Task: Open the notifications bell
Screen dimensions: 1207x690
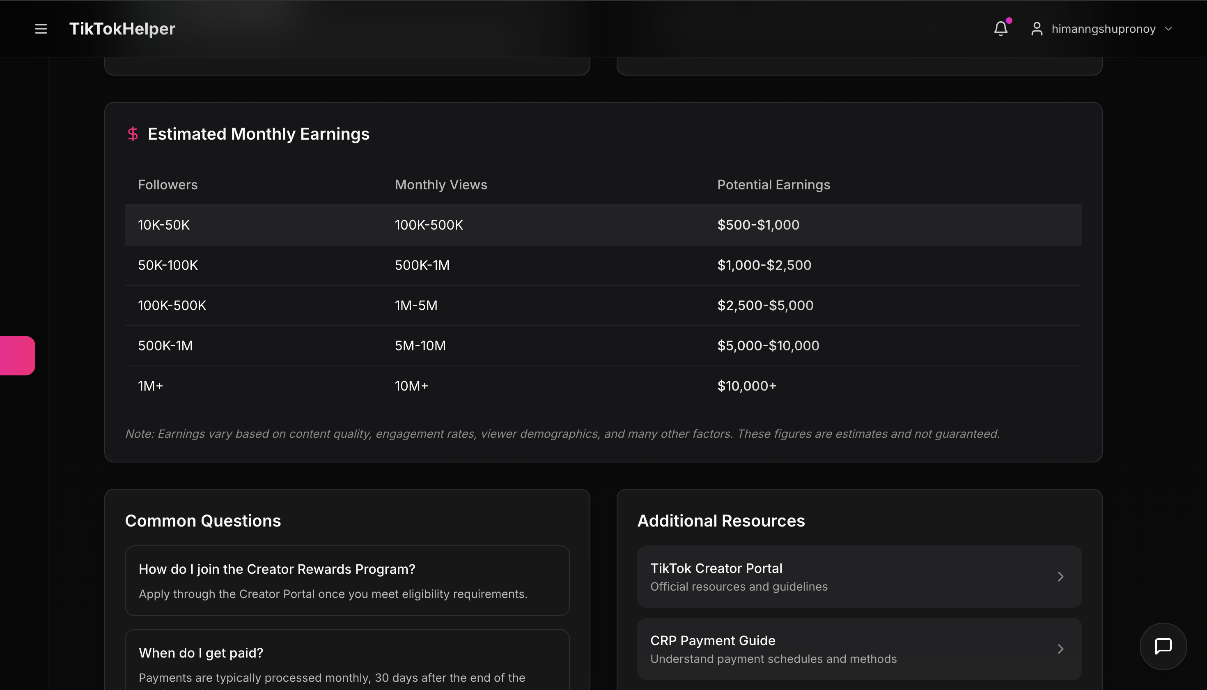Action: 1000,29
